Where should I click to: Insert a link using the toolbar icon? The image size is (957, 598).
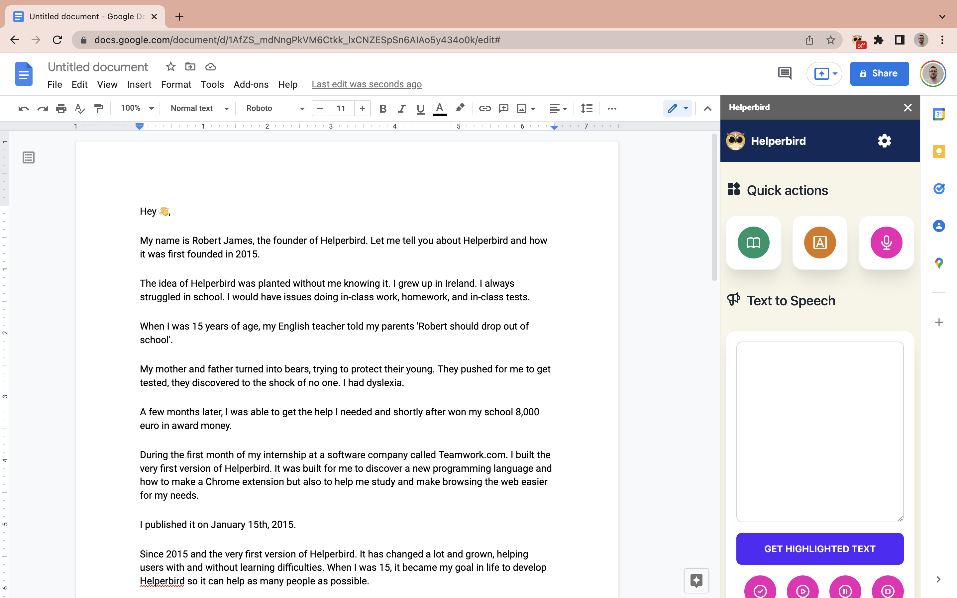pyautogui.click(x=485, y=108)
